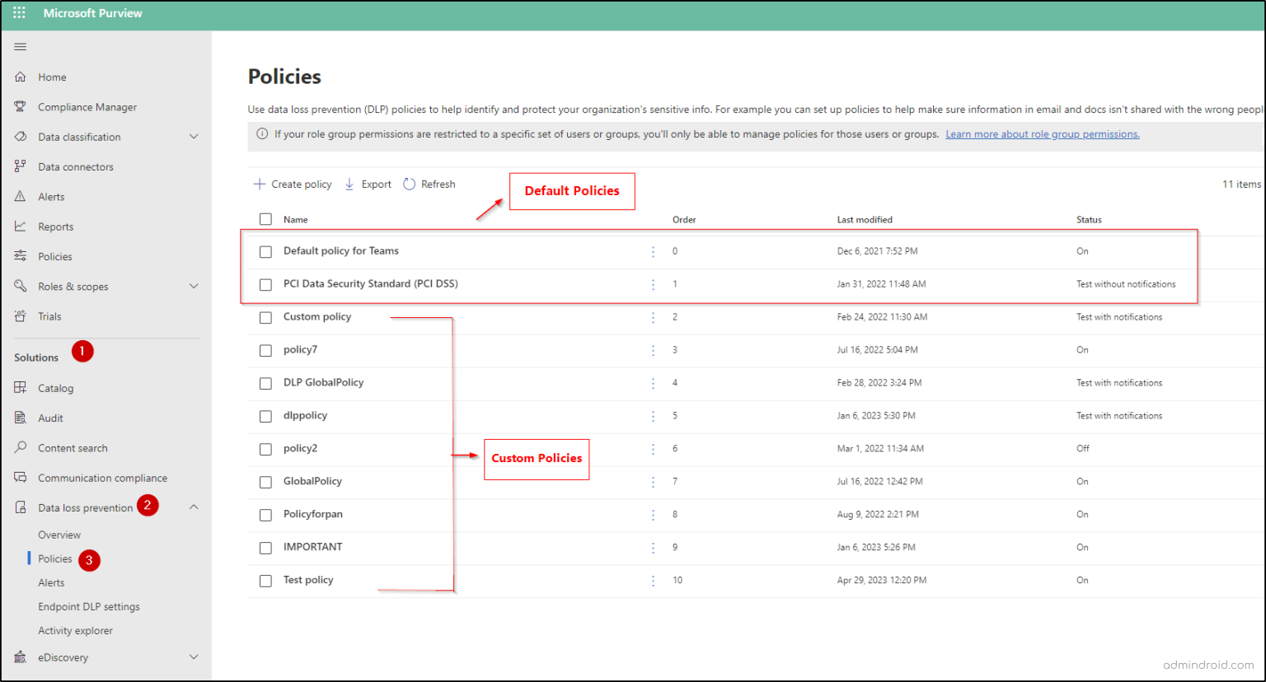Open Content search
Screen dimensions: 1266x682
click(73, 447)
